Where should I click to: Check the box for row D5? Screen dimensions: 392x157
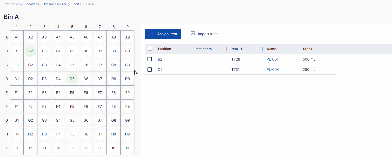(150, 70)
